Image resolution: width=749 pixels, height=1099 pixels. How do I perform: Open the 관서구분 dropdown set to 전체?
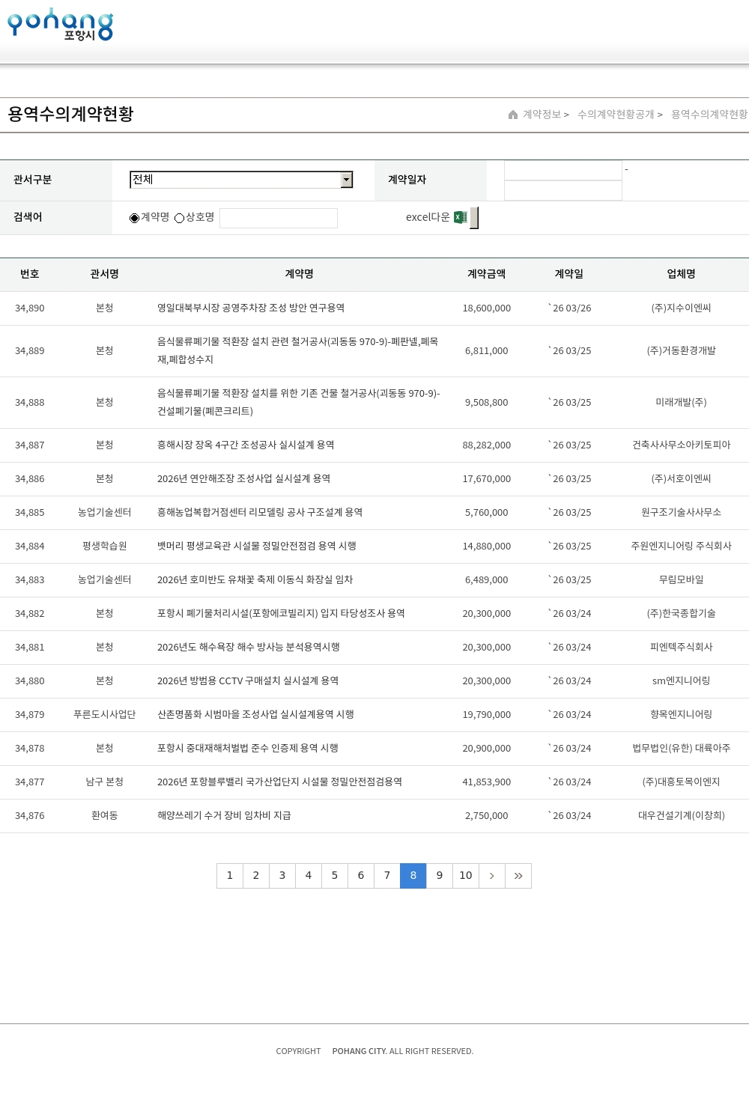[x=235, y=180]
